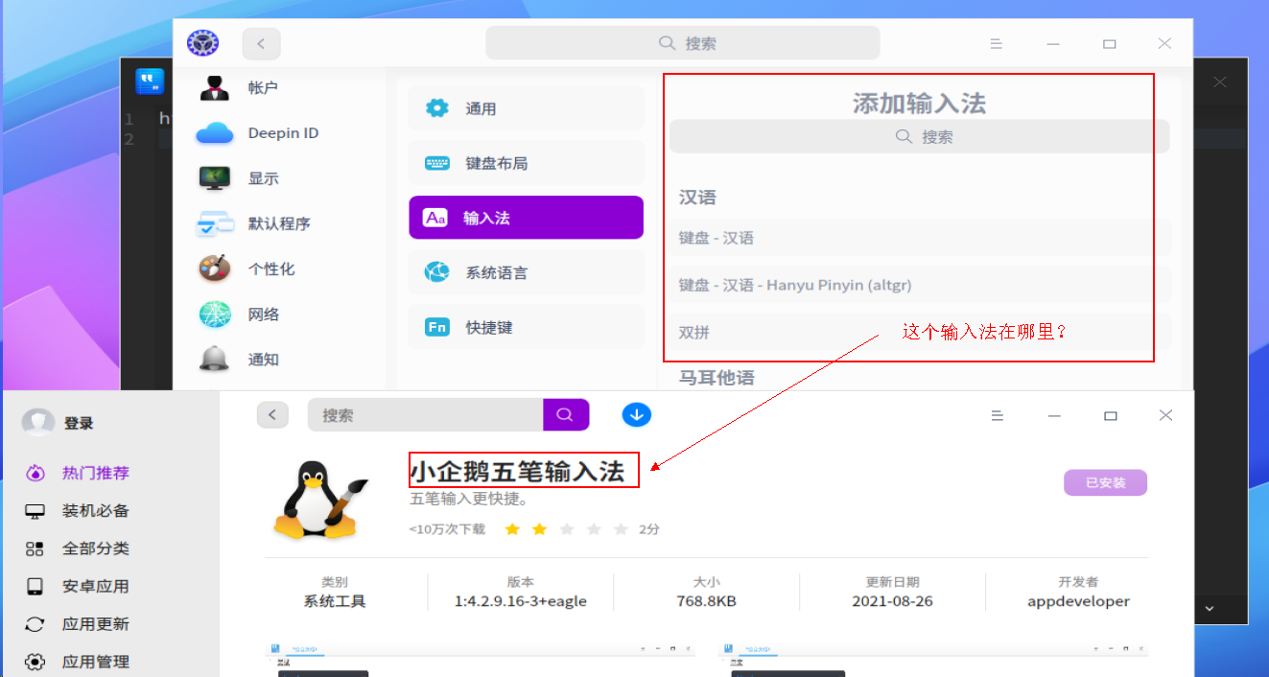Click version text 1:4.2.9.16-3+eagle

coord(521,601)
